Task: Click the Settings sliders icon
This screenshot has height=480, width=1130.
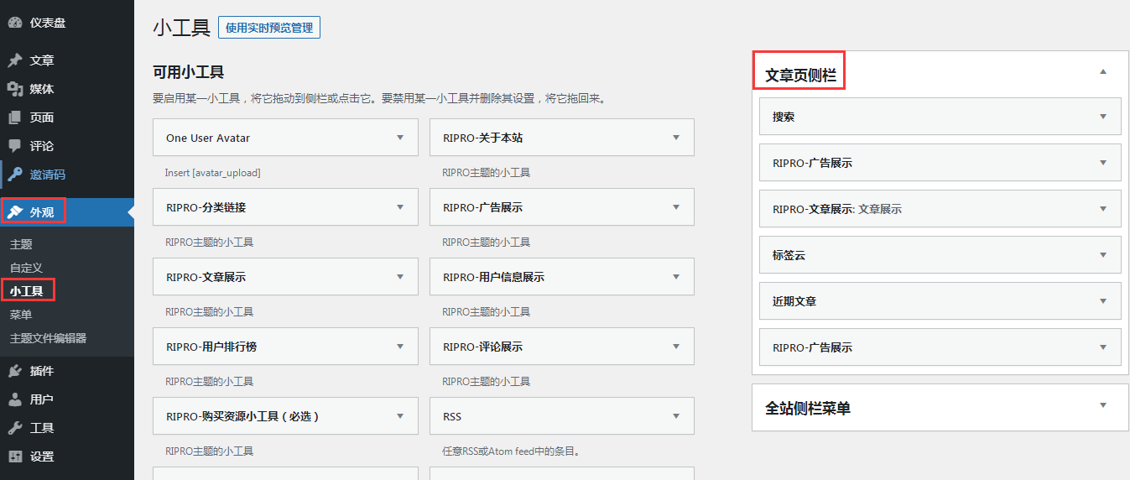Action: click(x=15, y=457)
